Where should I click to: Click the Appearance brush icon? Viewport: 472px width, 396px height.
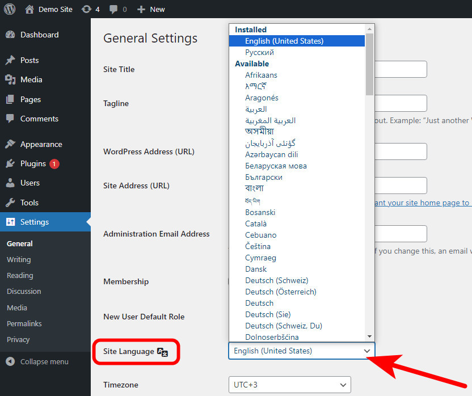coord(10,144)
